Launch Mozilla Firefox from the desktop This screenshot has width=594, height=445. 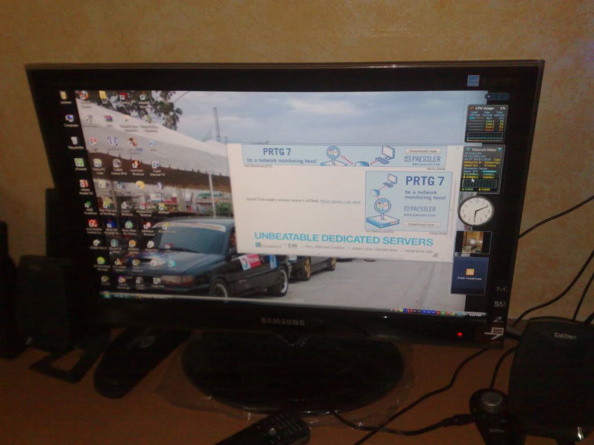click(84, 95)
